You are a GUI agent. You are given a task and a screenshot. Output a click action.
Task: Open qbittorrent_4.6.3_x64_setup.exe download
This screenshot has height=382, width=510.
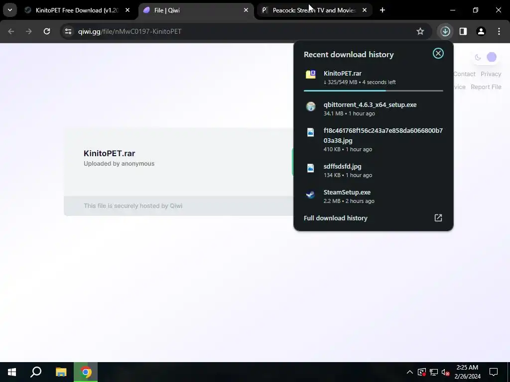(x=374, y=108)
